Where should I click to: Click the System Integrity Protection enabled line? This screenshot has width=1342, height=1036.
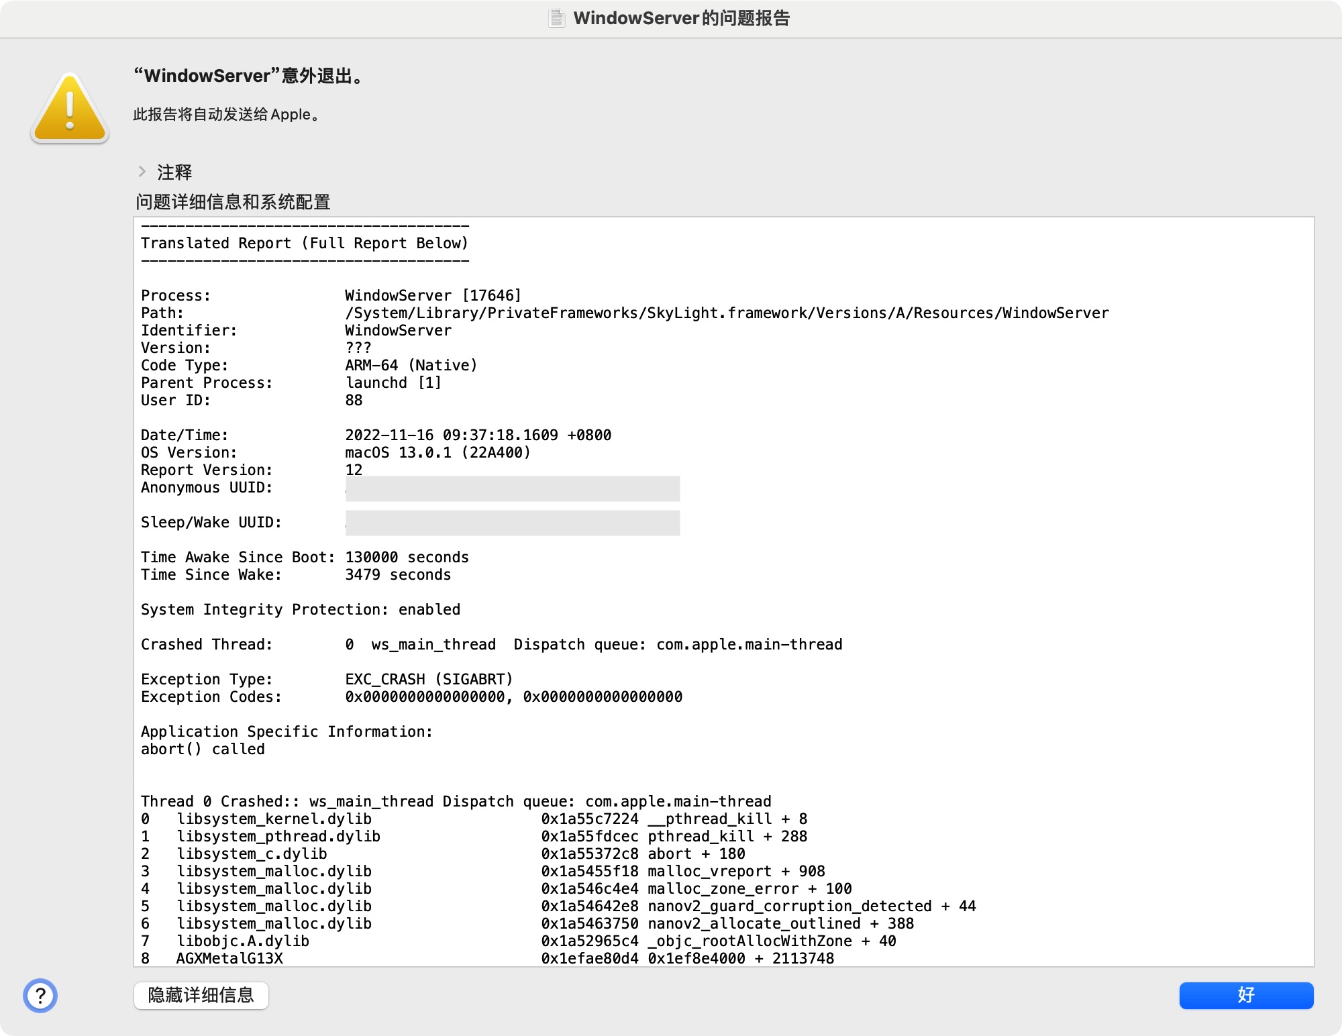coord(300,609)
